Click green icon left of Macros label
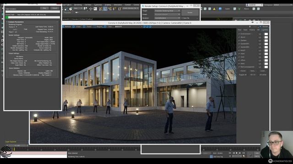The image size is (293, 164). [x=239, y=9]
